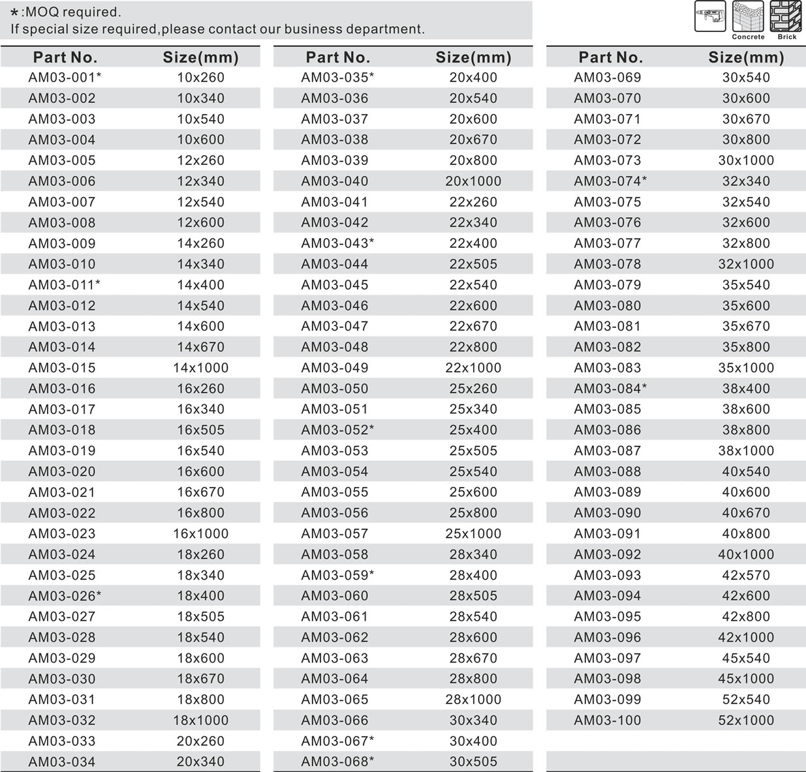Image resolution: width=806 pixels, height=772 pixels.
Task: Click the 42x570 size cell
Action: coord(746,575)
